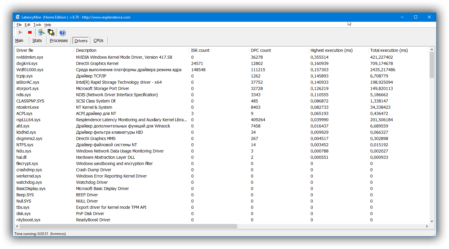The width and height of the screenshot is (449, 249).
Task: Click the overlapping yellow squares toolbar icon
Action: point(51,32)
